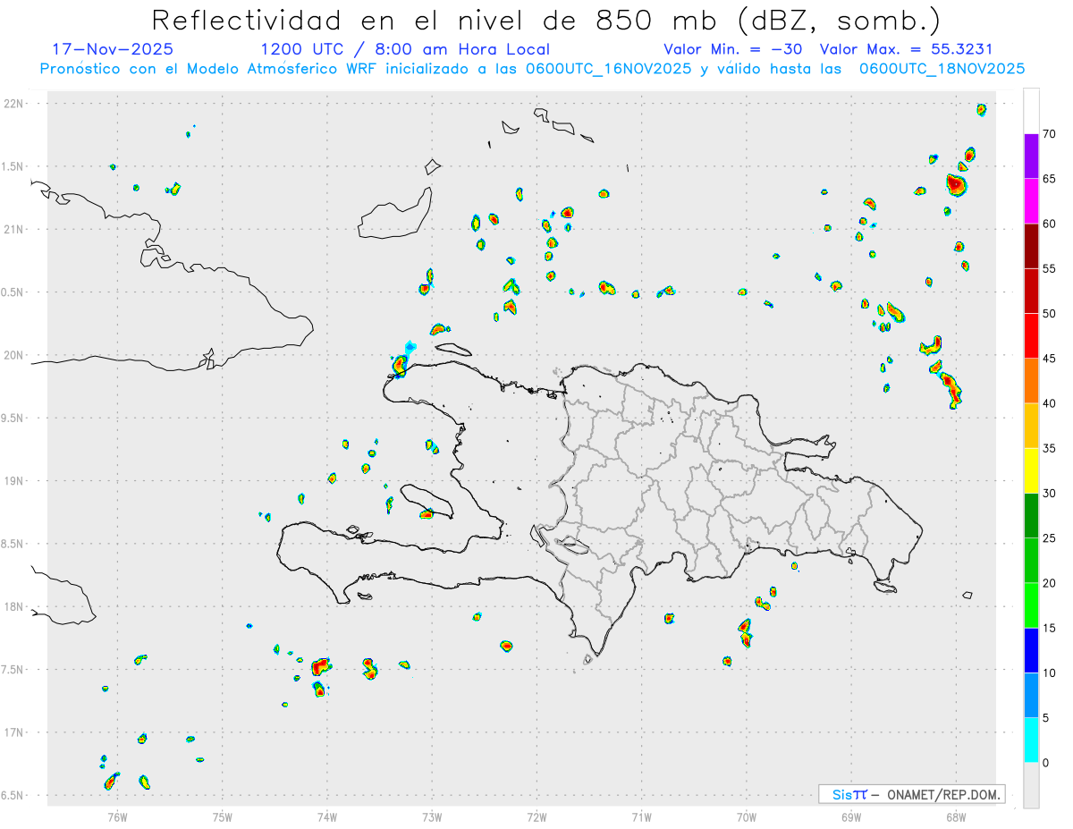This screenshot has width=1073, height=829.
Task: Click the yellow 30-35 dBZ color band
Action: 1031,470
